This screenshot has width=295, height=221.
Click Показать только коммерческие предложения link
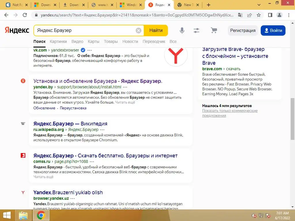point(230,113)
